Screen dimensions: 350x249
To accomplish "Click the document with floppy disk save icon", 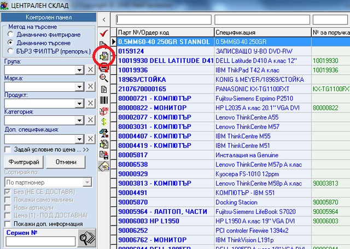I will coord(104,155).
